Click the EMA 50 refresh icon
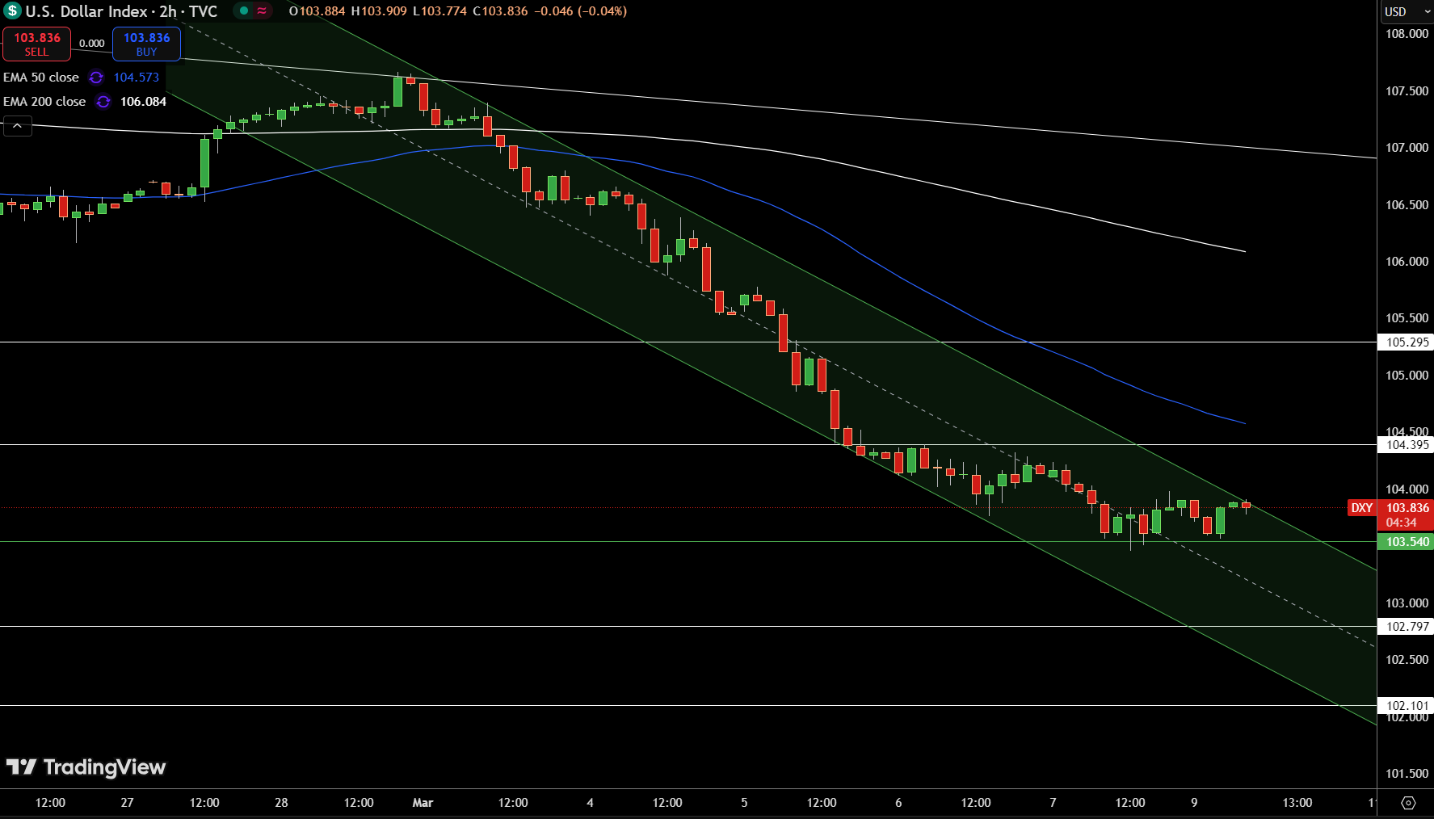 (96, 78)
